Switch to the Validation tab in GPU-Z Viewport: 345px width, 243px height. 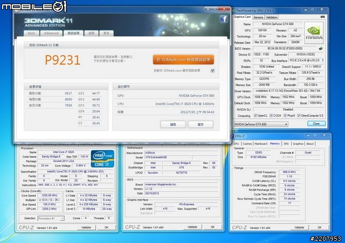272,17
